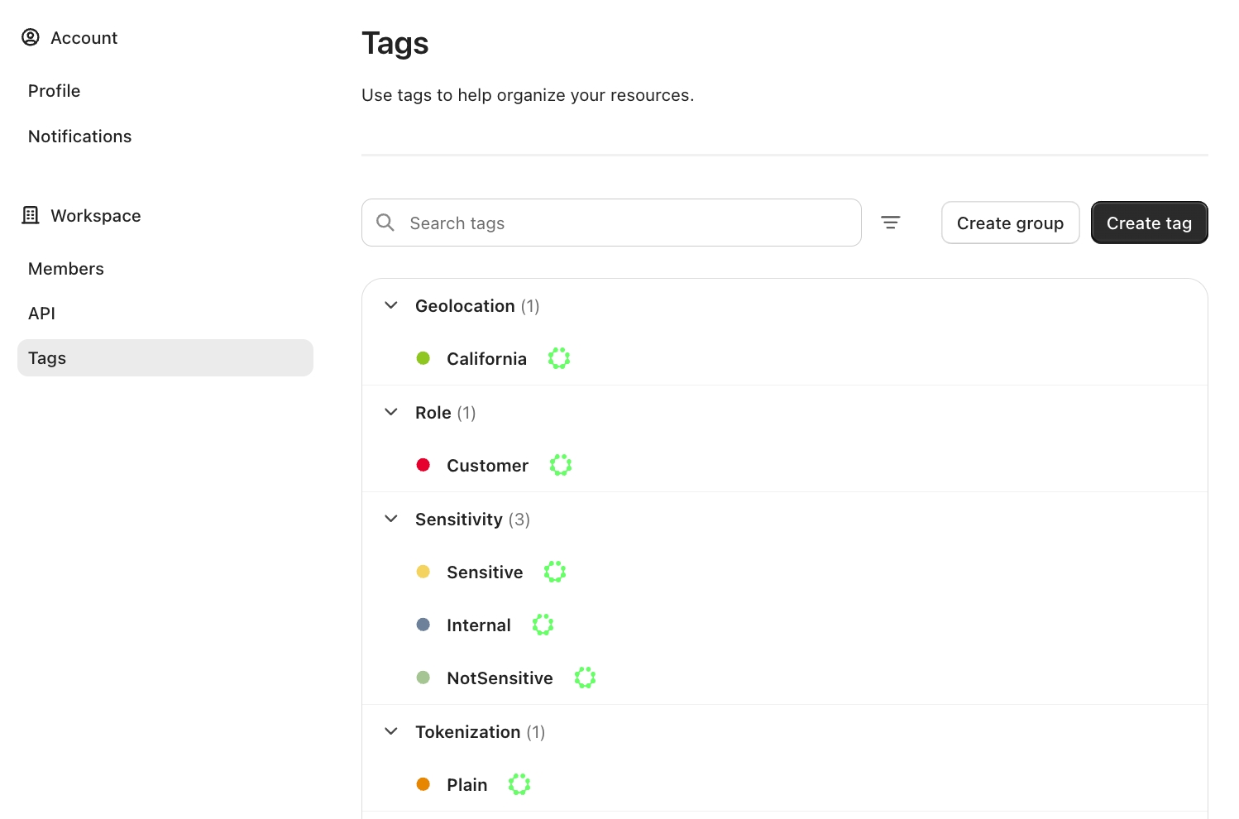The width and height of the screenshot is (1239, 819).
Task: Click the filter icon beside search
Action: (890, 223)
